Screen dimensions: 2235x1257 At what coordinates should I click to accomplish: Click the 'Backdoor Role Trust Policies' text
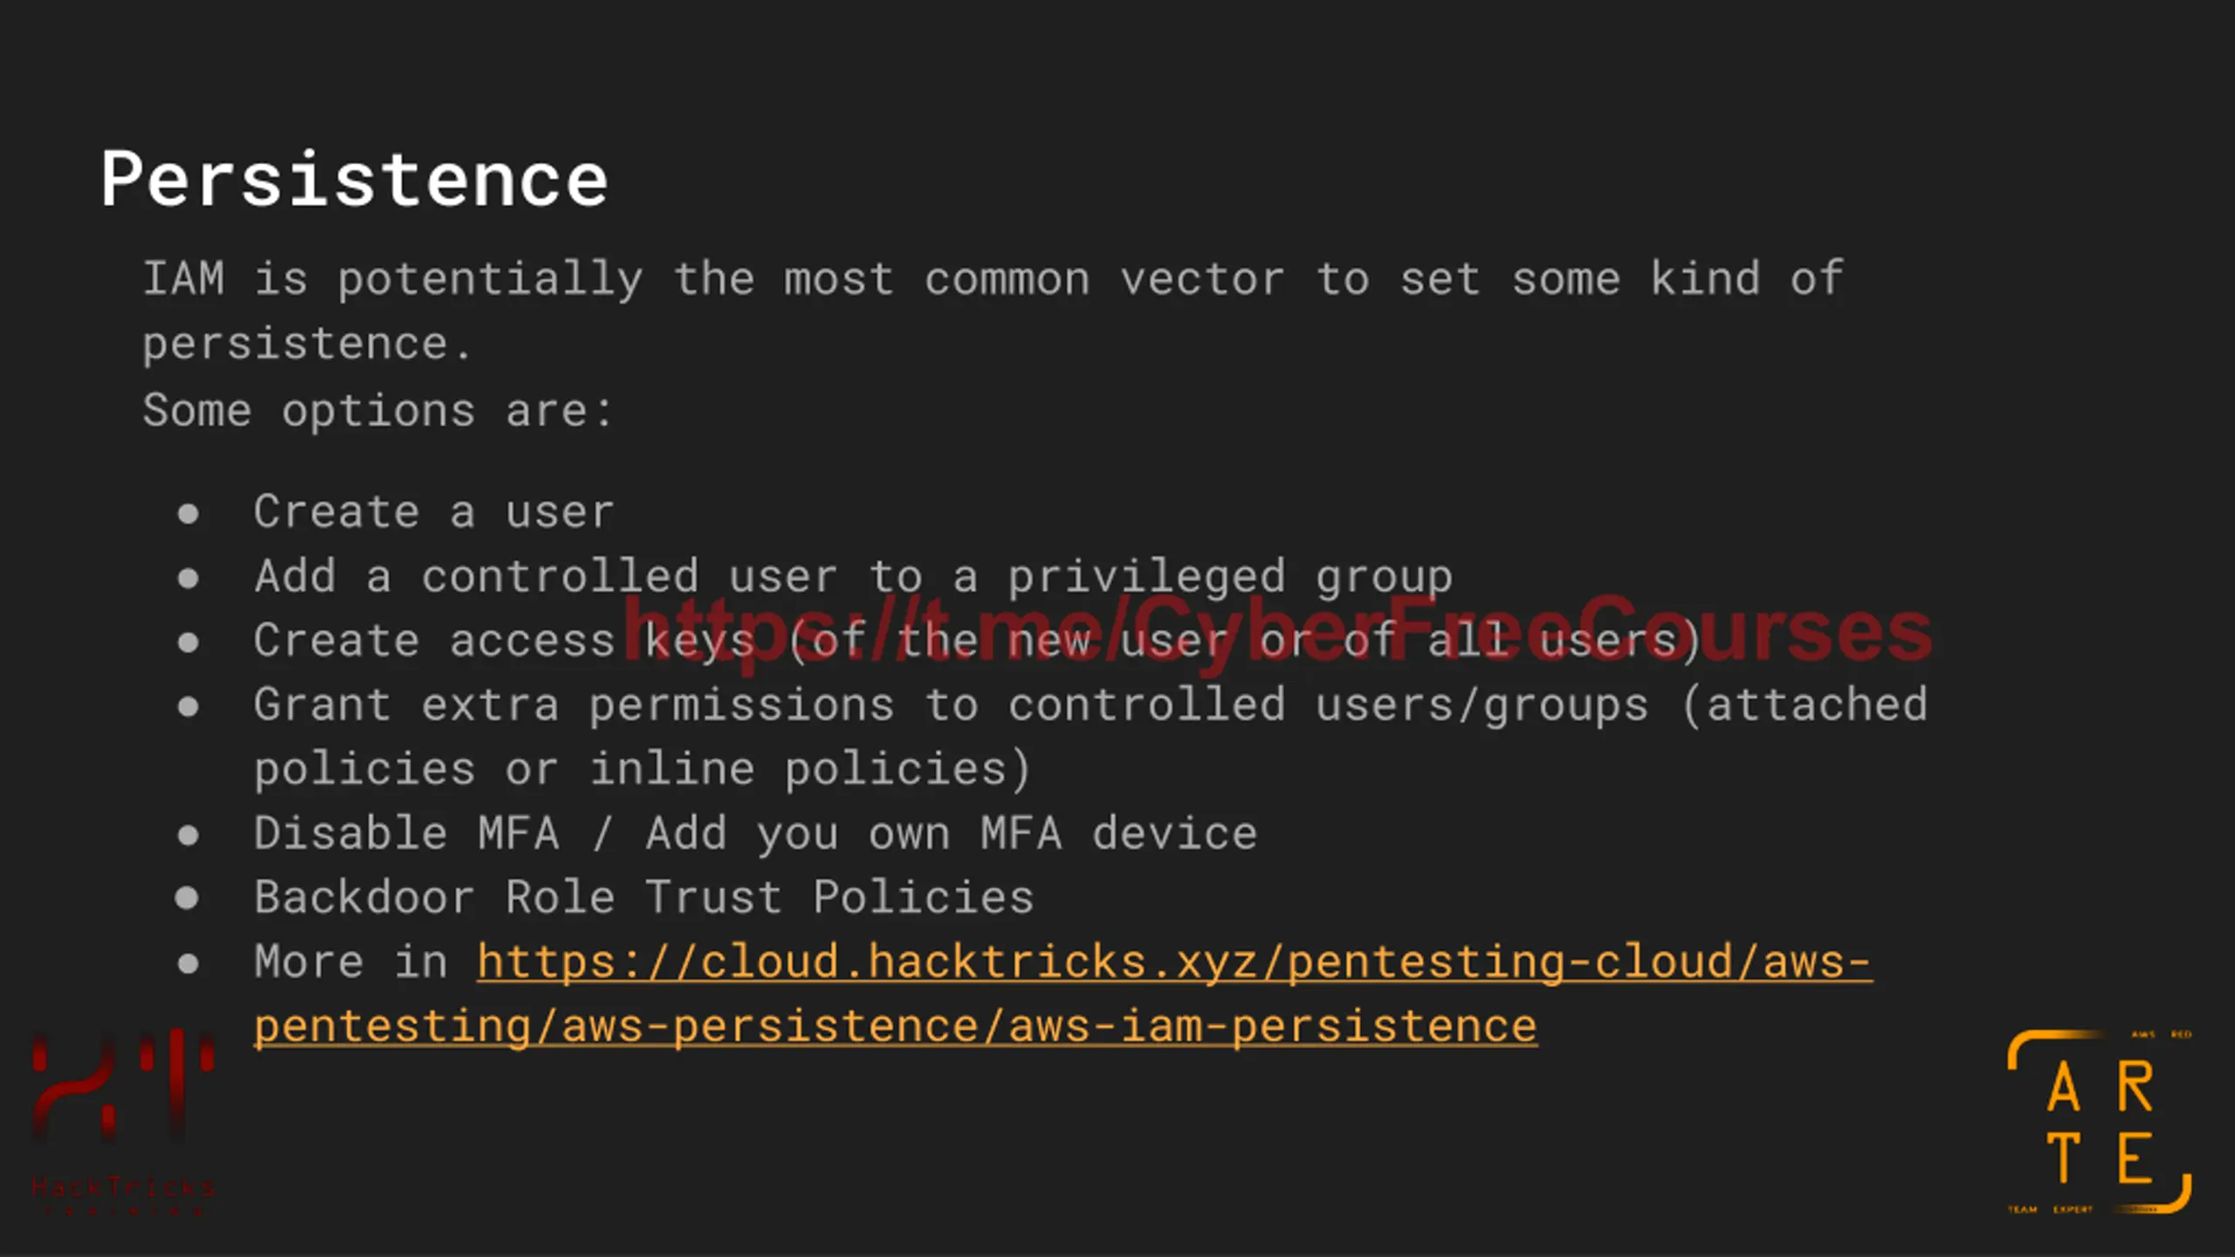(644, 897)
